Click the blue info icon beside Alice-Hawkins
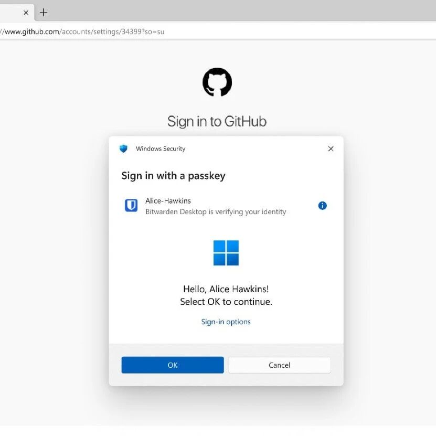 [322, 206]
